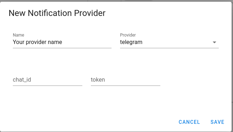Click the chat_id placeholder text
Viewport: 233px width, 132px height.
click(22, 80)
